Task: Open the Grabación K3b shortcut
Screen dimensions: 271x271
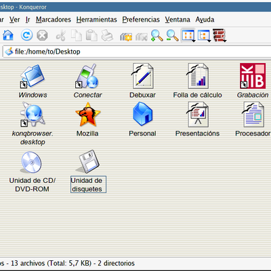Action: (x=253, y=76)
